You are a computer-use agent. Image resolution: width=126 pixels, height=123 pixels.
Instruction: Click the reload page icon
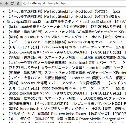tap(12, 3)
